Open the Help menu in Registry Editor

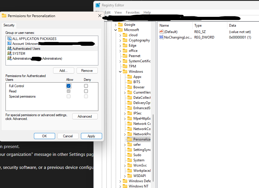pos(147,12)
